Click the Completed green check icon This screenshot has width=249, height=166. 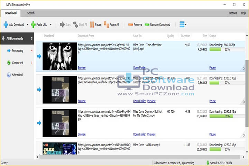(9, 63)
